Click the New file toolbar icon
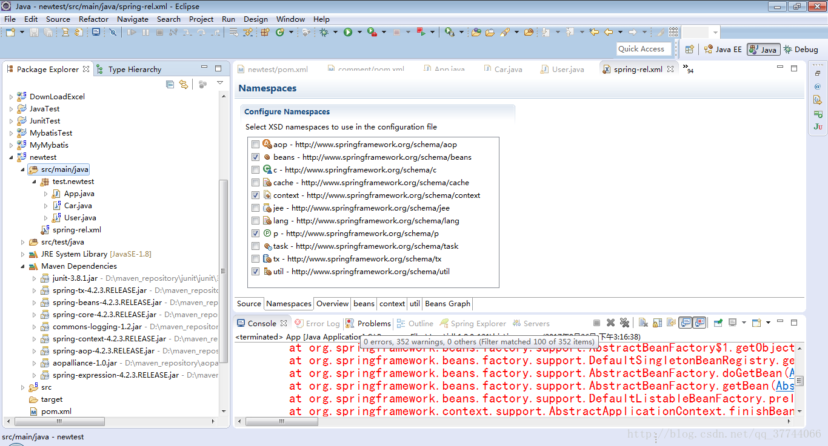The height and width of the screenshot is (446, 828). pyautogui.click(x=10, y=32)
